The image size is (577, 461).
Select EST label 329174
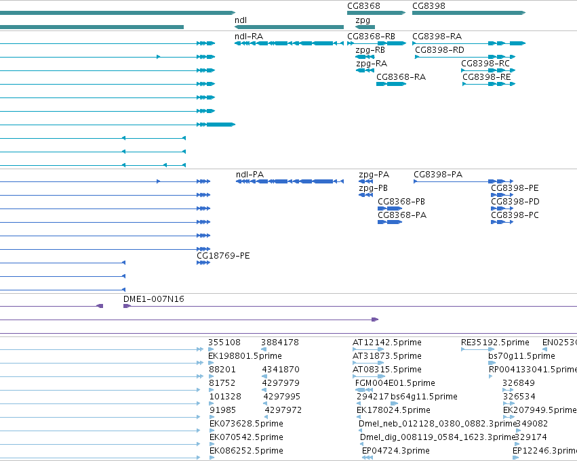click(x=532, y=437)
